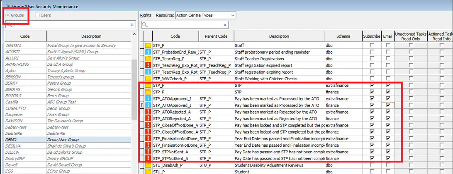Click the up arrow of the groups list scrollbar
This screenshot has height=174, width=453.
tap(134, 34)
